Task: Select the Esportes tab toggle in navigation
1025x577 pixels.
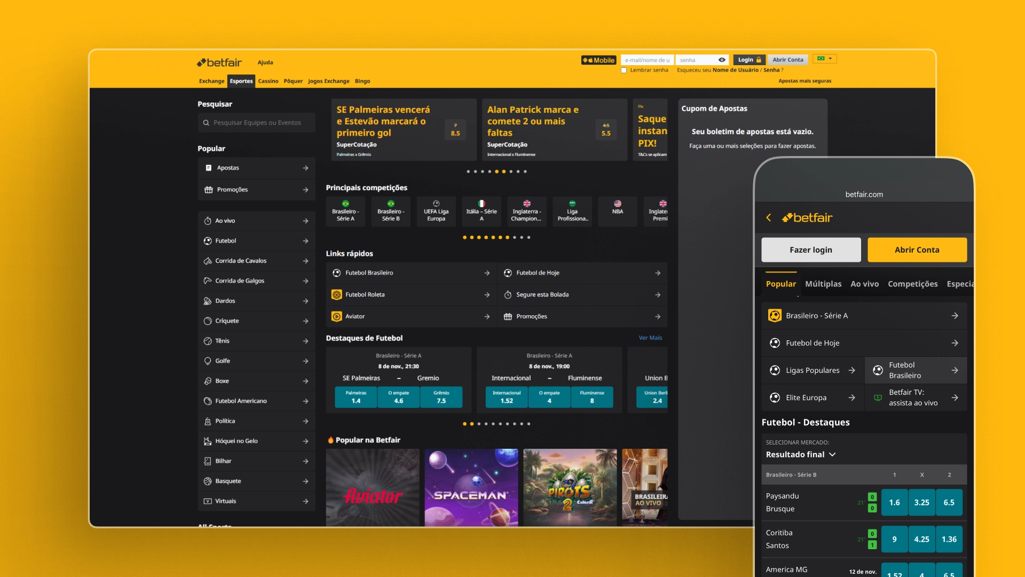Action: (x=241, y=81)
